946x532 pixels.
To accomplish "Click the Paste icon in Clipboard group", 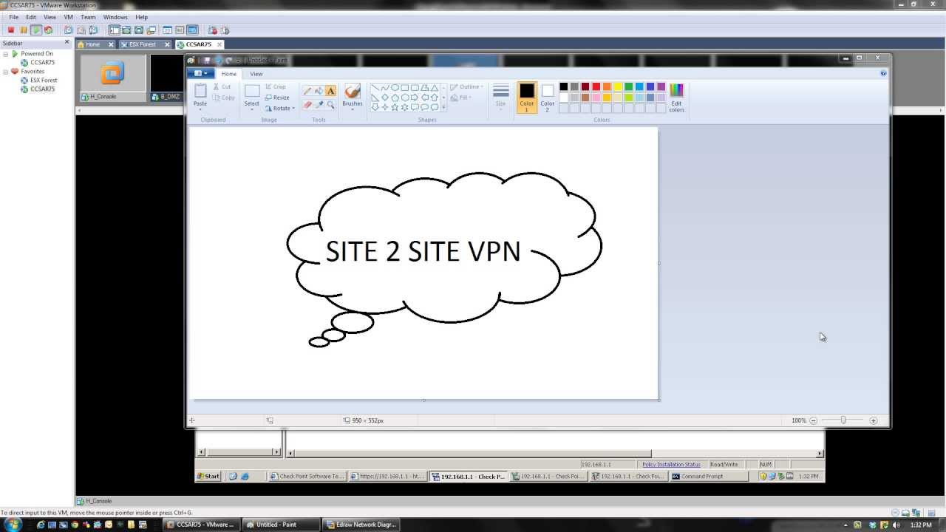I will click(x=200, y=91).
